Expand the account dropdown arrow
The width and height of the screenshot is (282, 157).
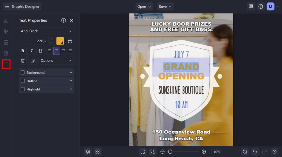click(x=278, y=7)
